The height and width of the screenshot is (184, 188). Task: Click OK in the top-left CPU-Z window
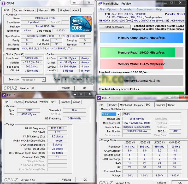[x=85, y=88]
